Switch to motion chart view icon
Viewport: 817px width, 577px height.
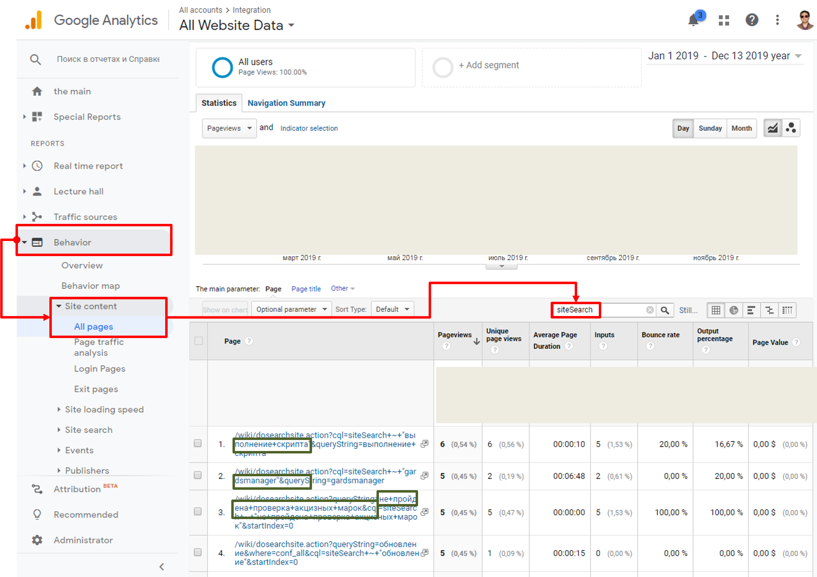(791, 128)
